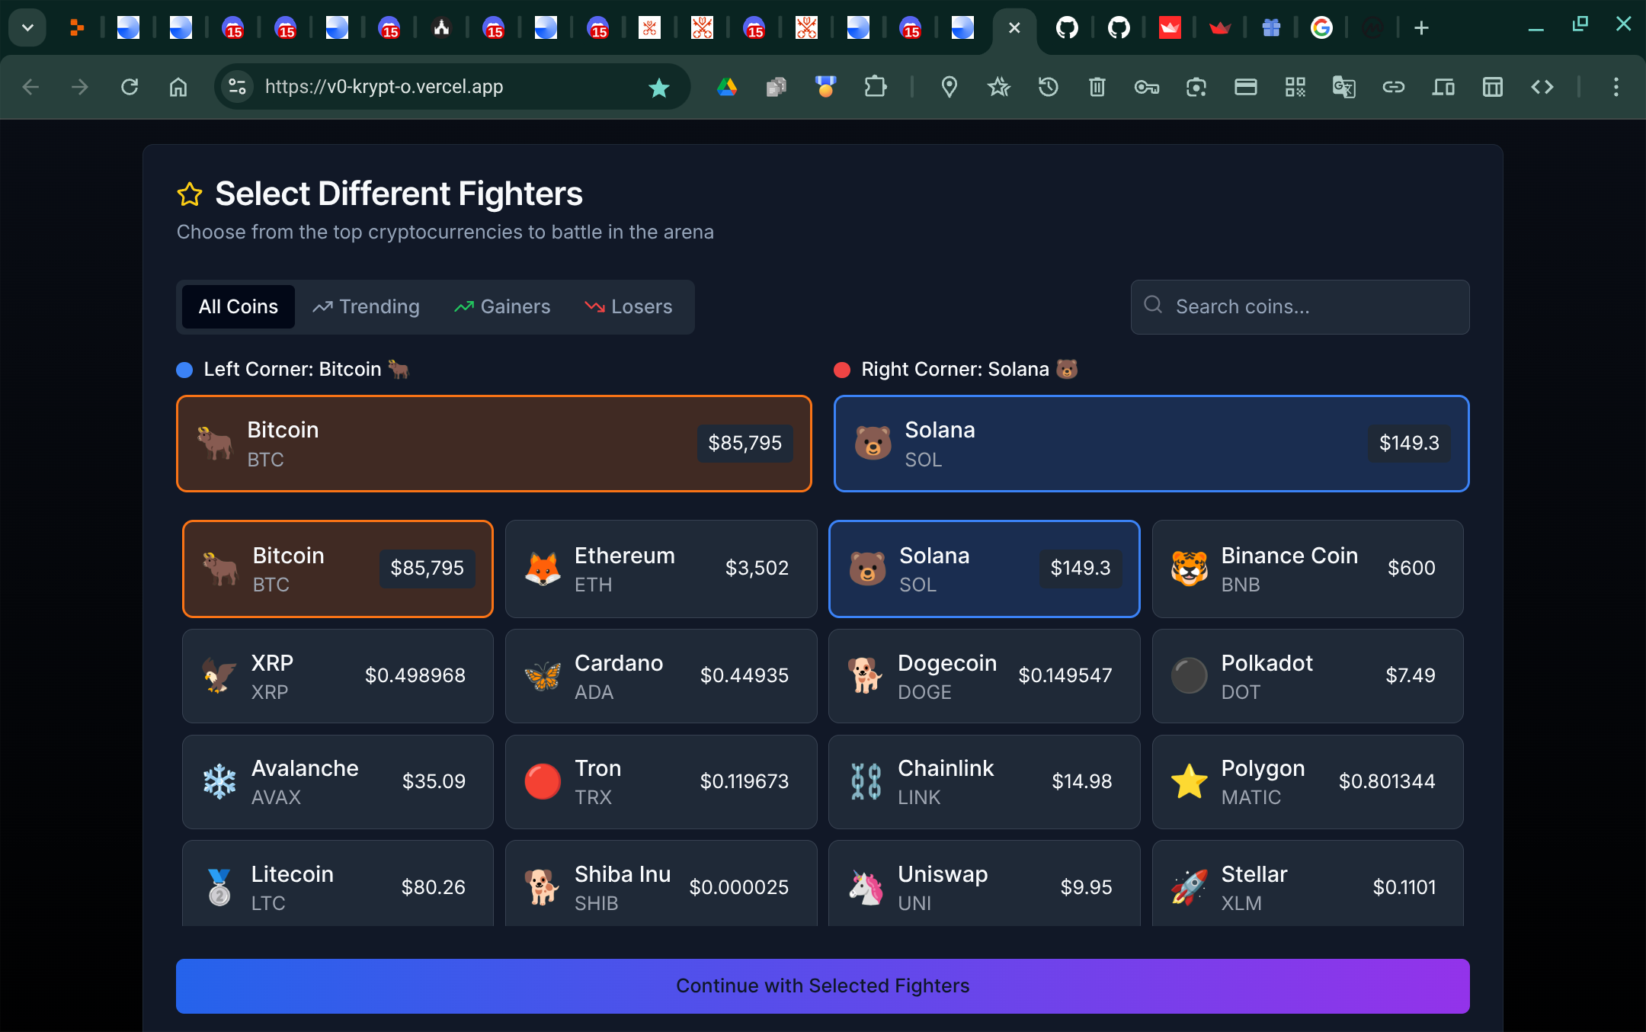
Task: Open the extensions puzzle piece menu
Action: [875, 87]
